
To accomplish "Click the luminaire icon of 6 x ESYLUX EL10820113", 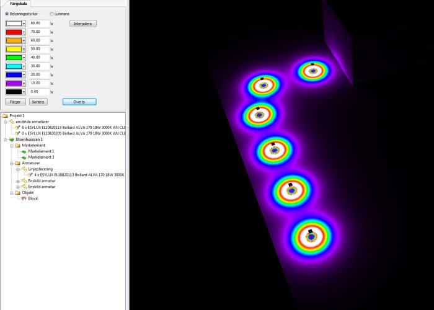I will coord(17,128).
